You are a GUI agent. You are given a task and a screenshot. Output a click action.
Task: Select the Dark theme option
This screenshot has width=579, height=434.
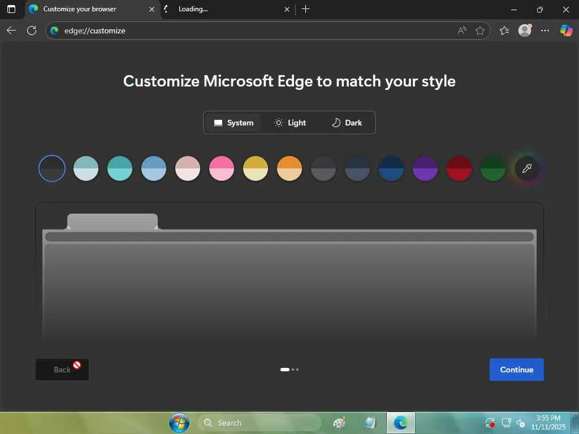(x=347, y=123)
